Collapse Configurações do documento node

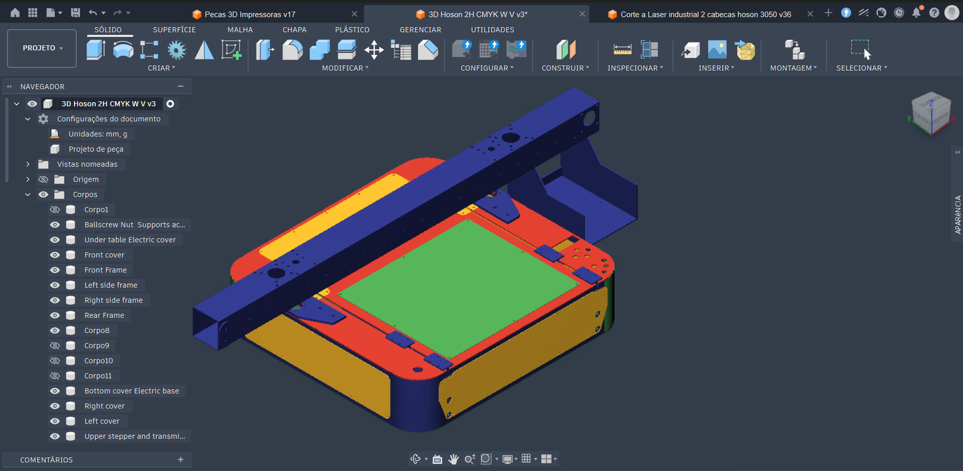point(28,119)
